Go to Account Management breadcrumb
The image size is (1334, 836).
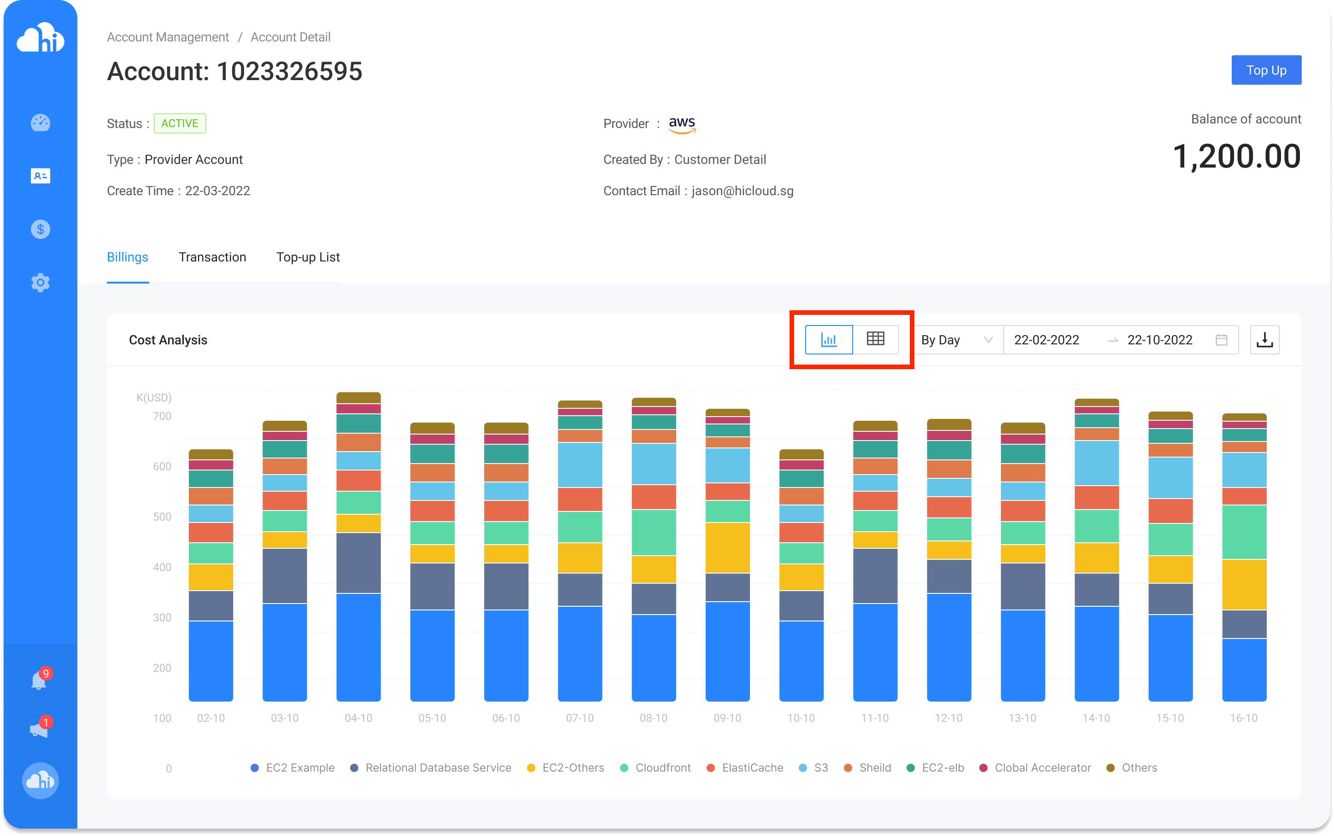click(x=168, y=37)
